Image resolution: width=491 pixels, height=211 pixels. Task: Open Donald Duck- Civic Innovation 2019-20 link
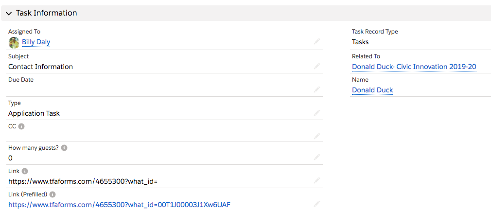click(414, 67)
